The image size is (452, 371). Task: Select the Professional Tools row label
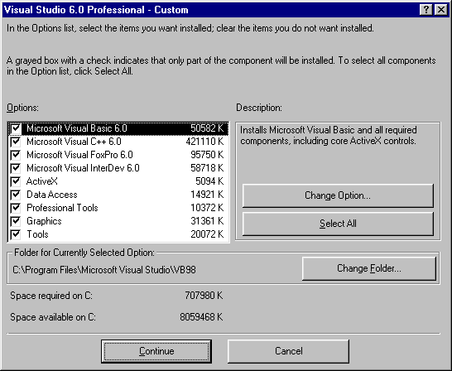coord(62,208)
